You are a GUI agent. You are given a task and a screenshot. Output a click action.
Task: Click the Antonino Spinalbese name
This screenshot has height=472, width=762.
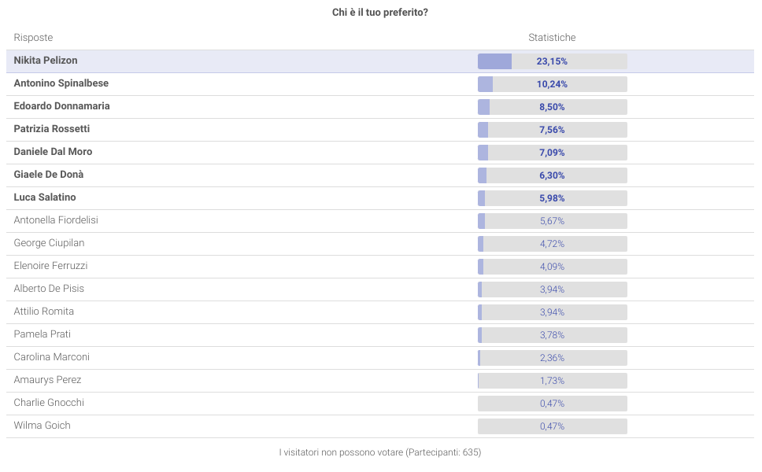pyautogui.click(x=61, y=83)
